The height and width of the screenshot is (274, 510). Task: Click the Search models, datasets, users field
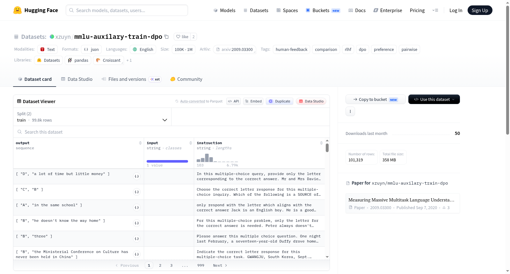tap(127, 10)
